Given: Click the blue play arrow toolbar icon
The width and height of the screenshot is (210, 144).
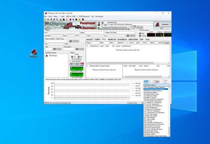Looking at the screenshot, I should 73,19.
